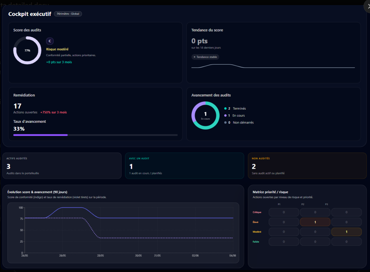
Task: Click the Non démarrés legend entry
Action: tap(239, 122)
